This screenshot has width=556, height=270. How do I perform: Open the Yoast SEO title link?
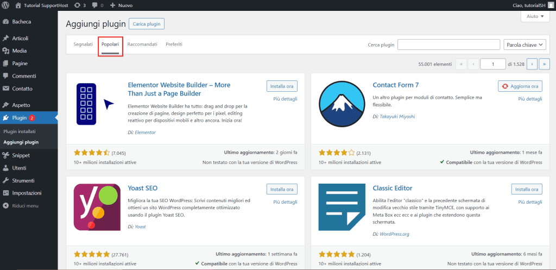(x=143, y=188)
